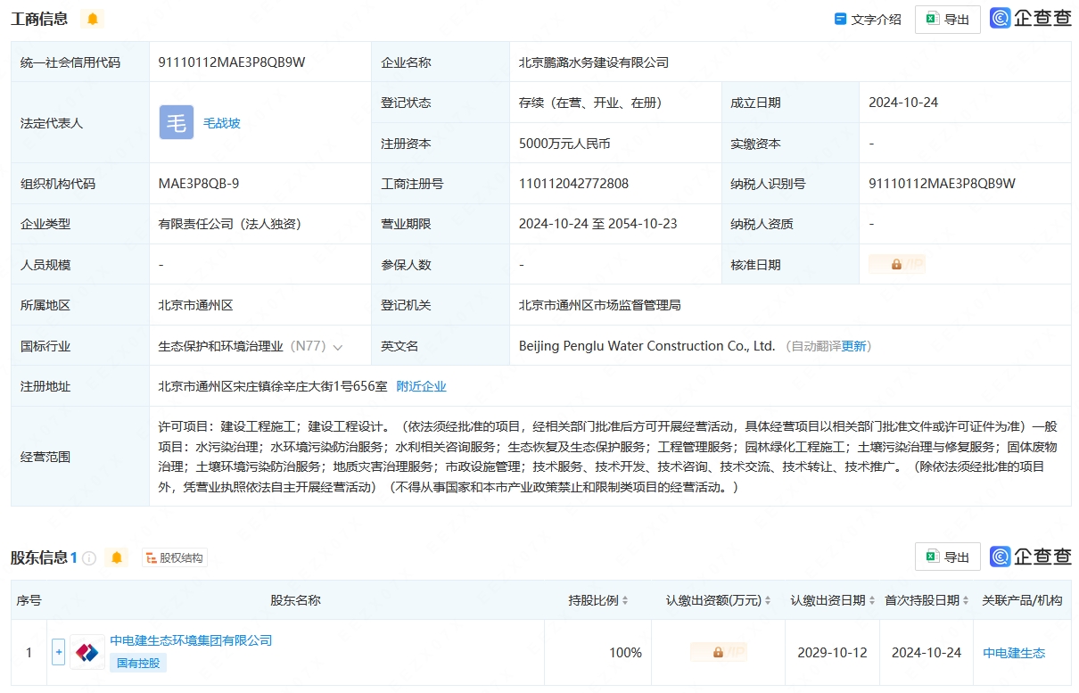
Task: Select the shareholding value 100%
Action: point(625,653)
